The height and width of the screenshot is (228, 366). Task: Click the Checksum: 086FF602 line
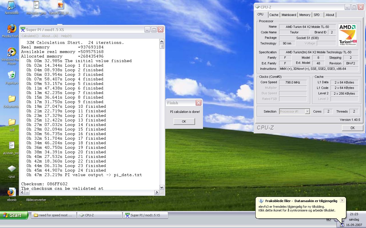point(44,184)
